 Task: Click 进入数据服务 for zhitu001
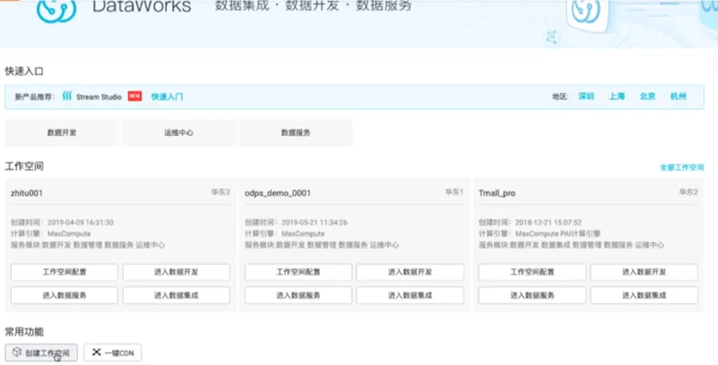65,295
